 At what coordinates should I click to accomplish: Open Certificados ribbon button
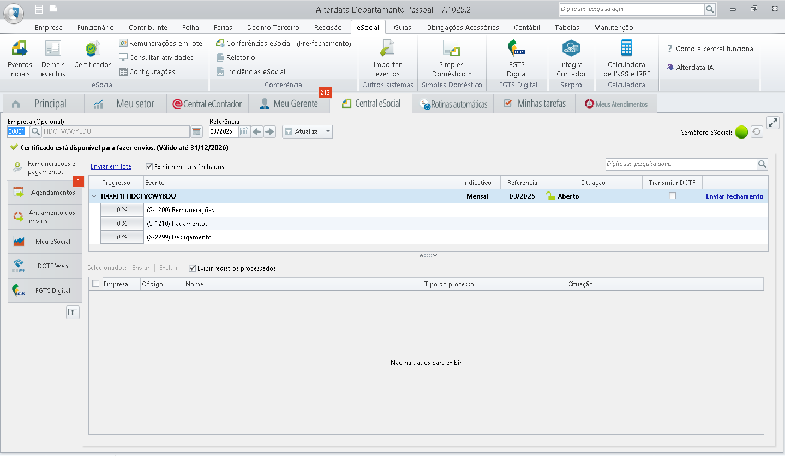pos(93,55)
